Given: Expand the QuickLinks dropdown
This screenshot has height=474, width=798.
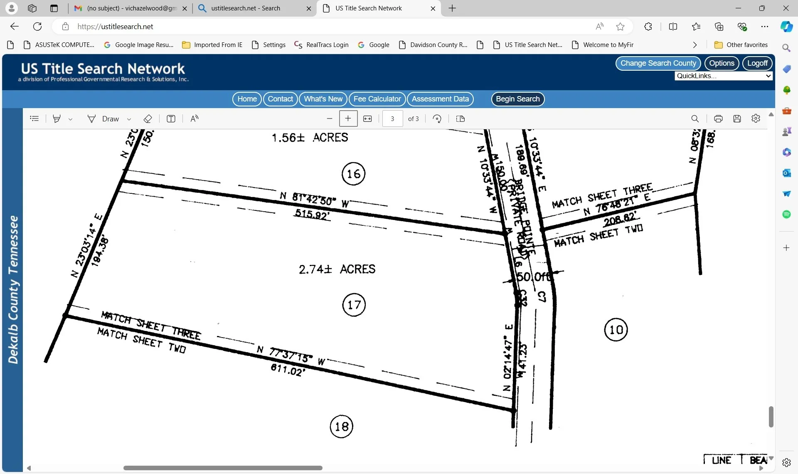Looking at the screenshot, I should tap(724, 76).
